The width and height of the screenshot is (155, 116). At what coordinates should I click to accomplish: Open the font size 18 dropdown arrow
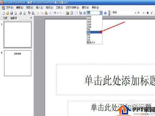(x=144, y=13)
